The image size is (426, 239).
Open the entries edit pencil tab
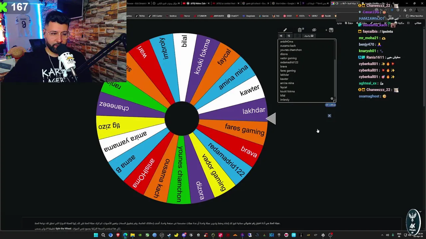click(285, 30)
